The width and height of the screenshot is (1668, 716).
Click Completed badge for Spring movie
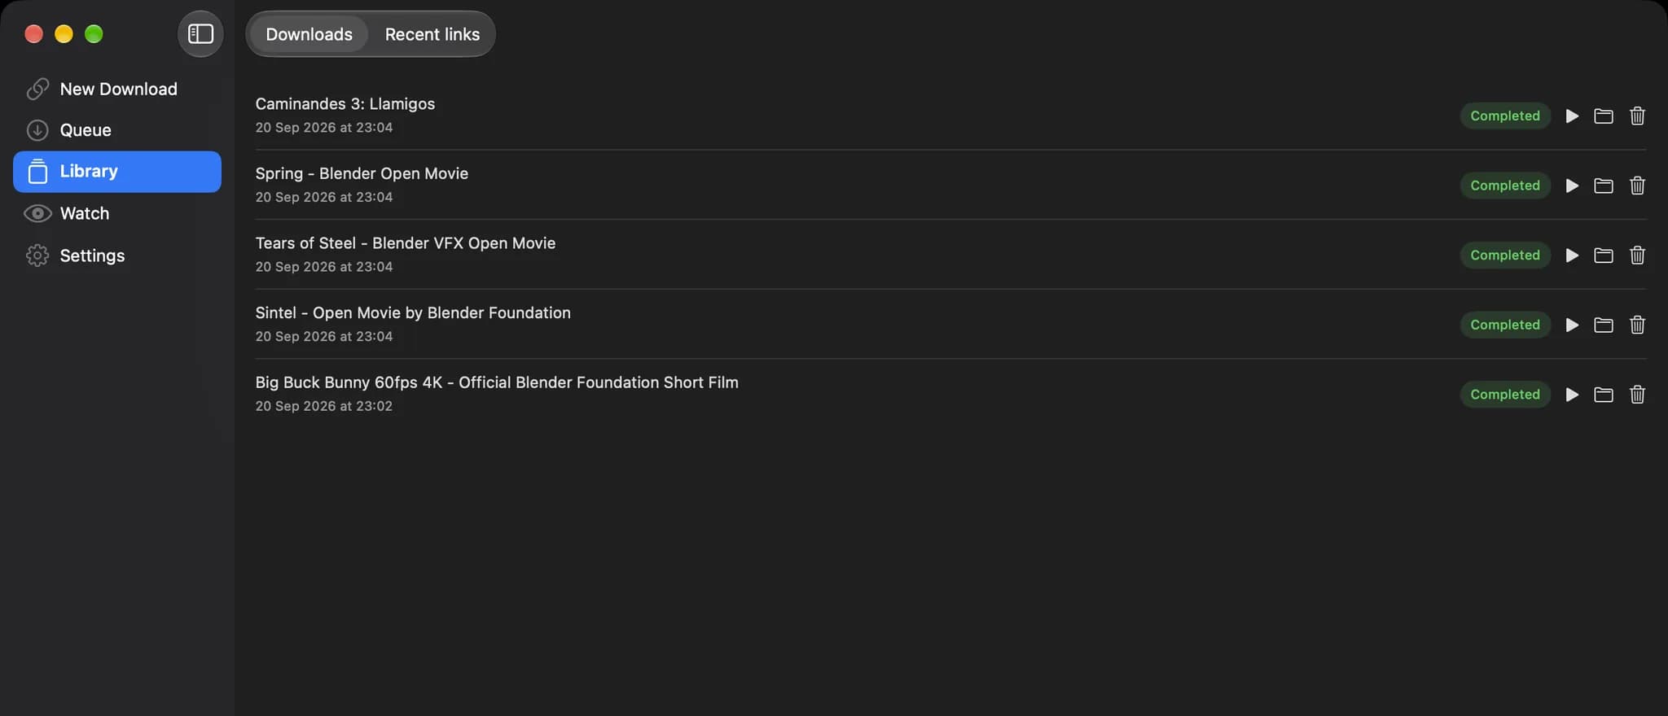[1505, 186]
